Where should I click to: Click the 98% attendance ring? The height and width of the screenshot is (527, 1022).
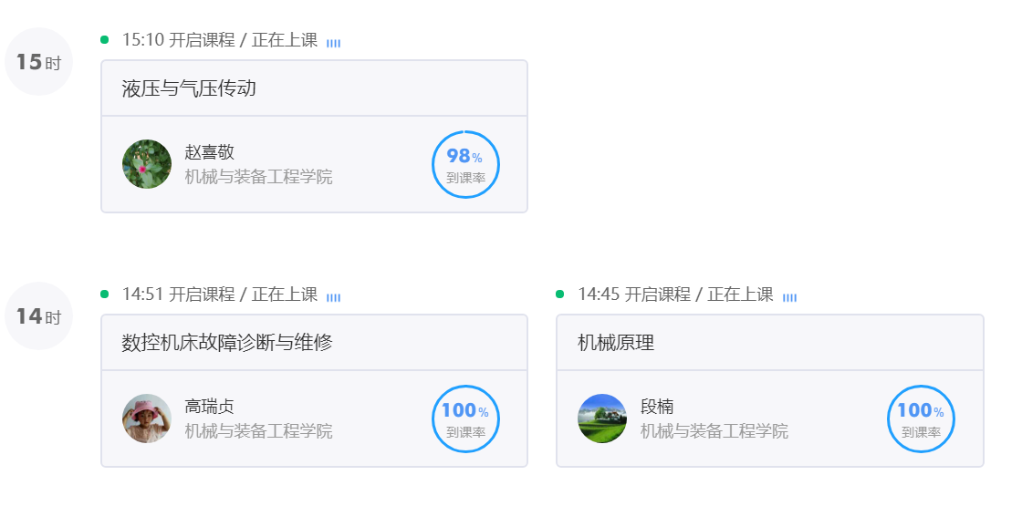[465, 165]
